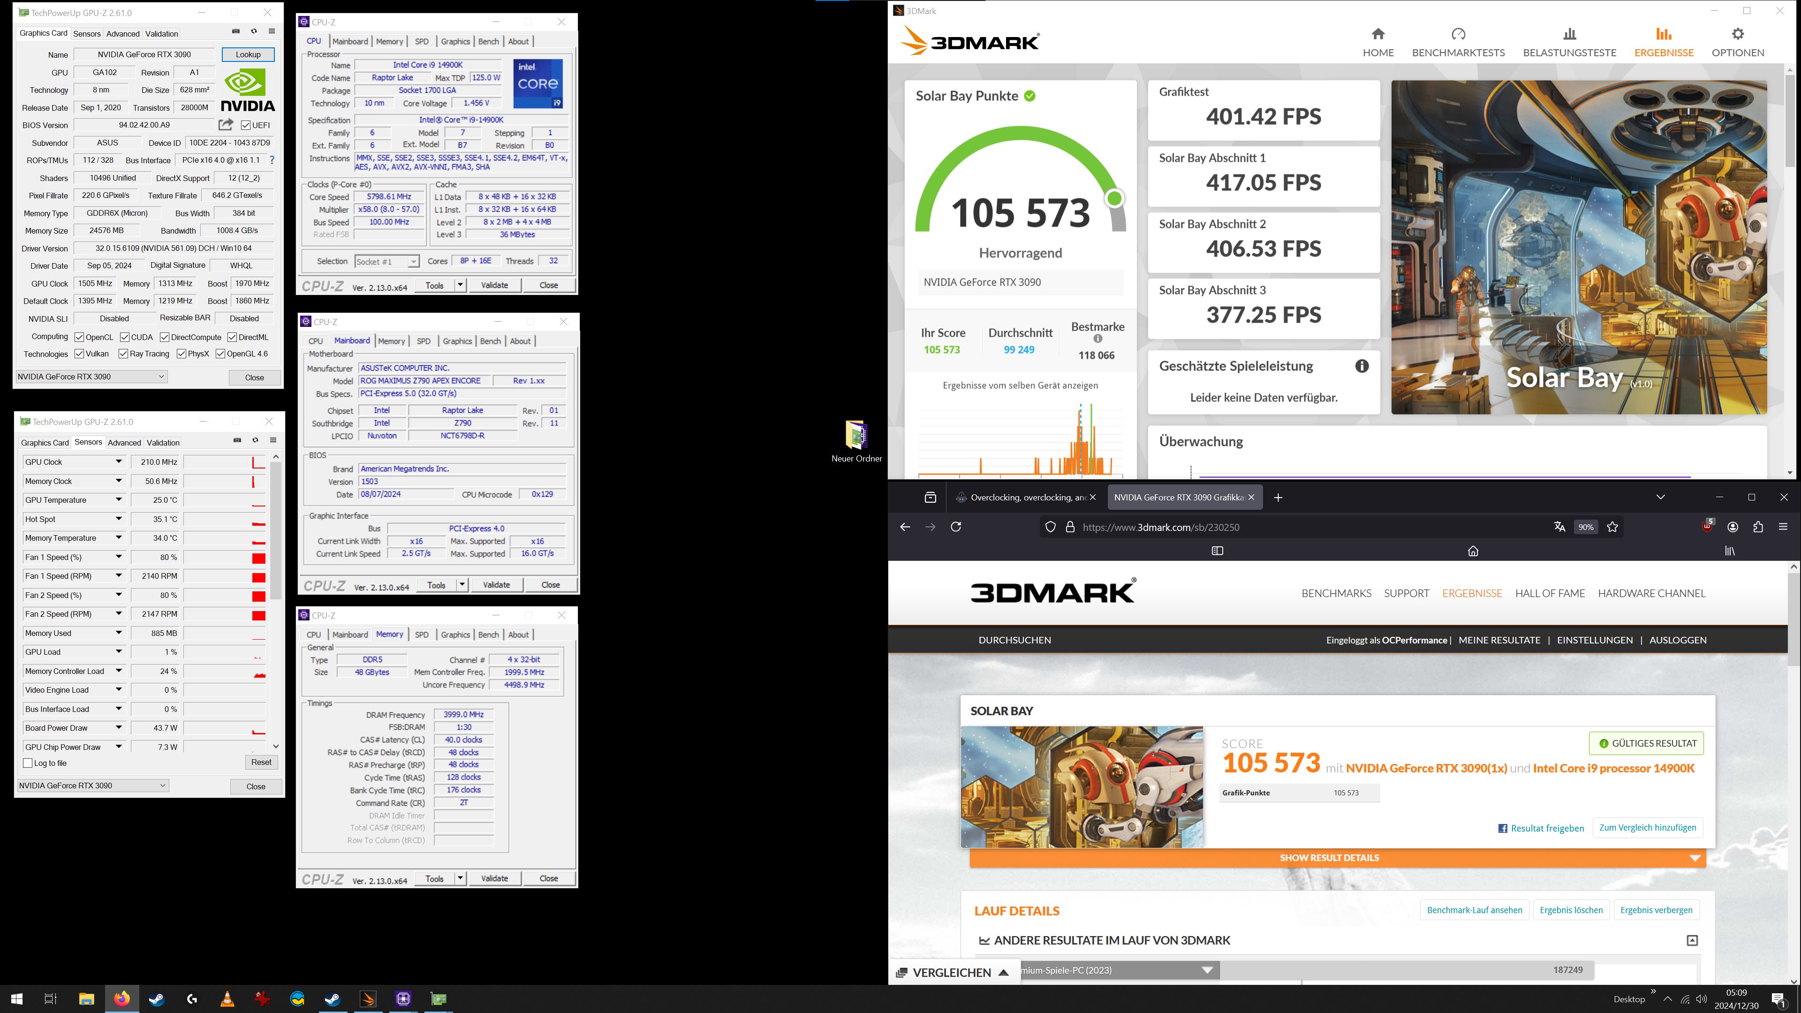
Task: Open new Firefox tab with plus icon
Action: (1278, 498)
